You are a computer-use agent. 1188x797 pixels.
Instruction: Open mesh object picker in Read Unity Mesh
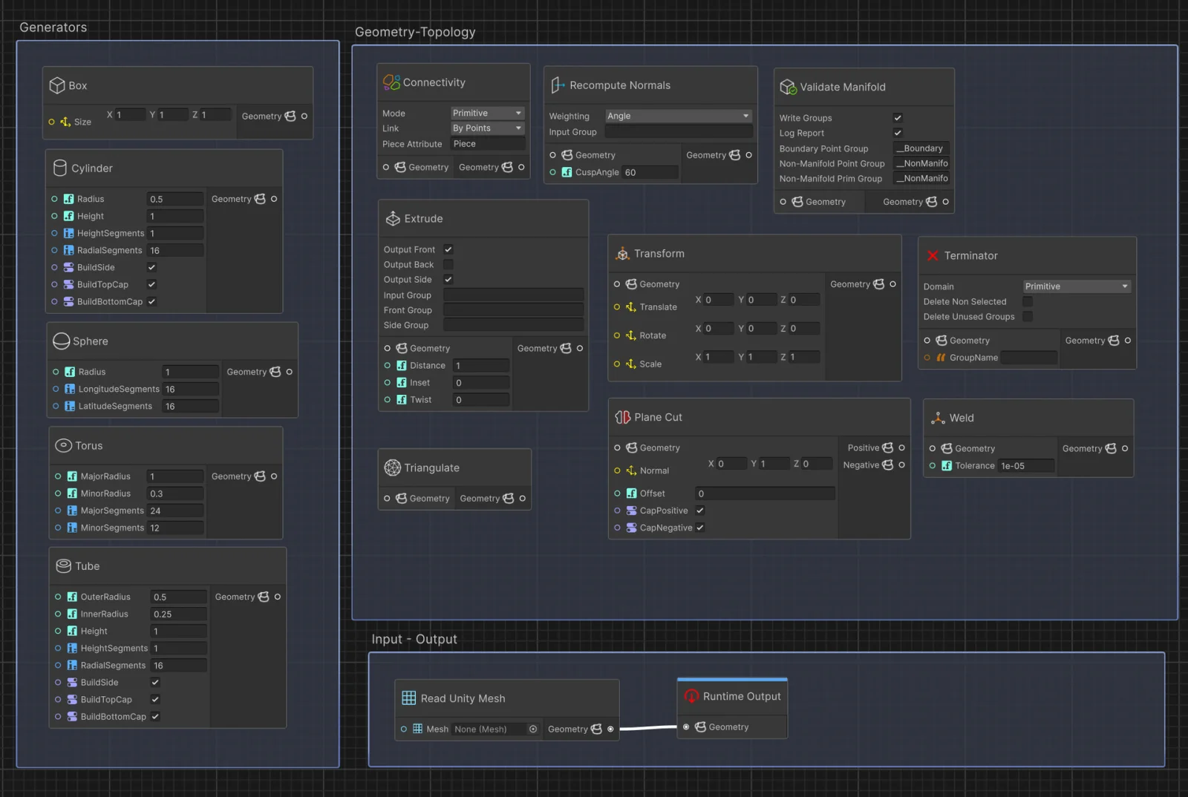coord(533,729)
